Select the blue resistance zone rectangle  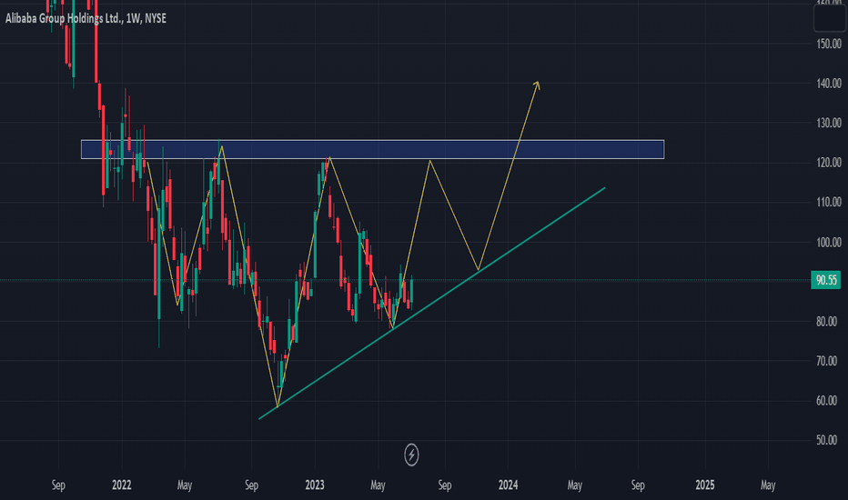(x=373, y=149)
